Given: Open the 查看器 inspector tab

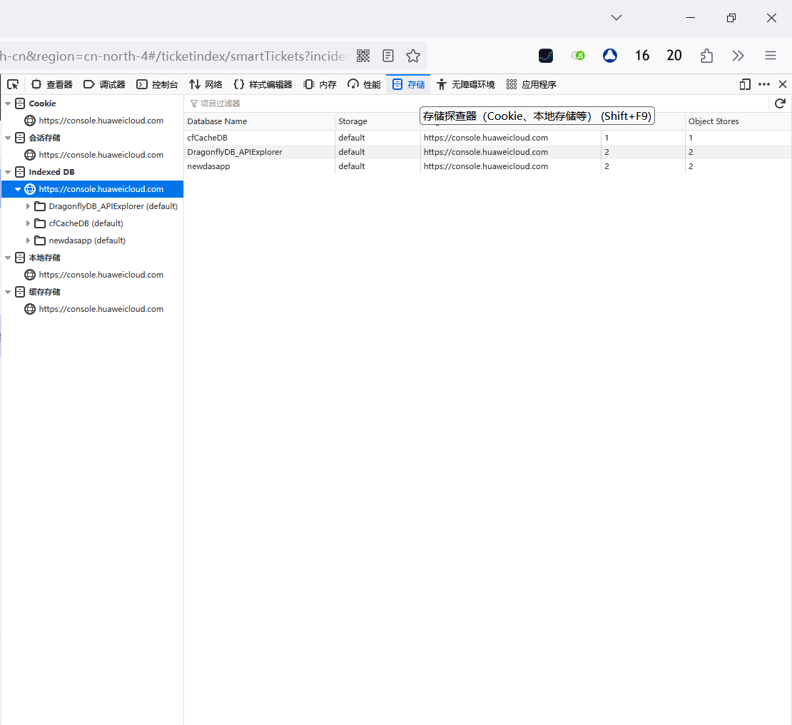Looking at the screenshot, I should pos(52,84).
